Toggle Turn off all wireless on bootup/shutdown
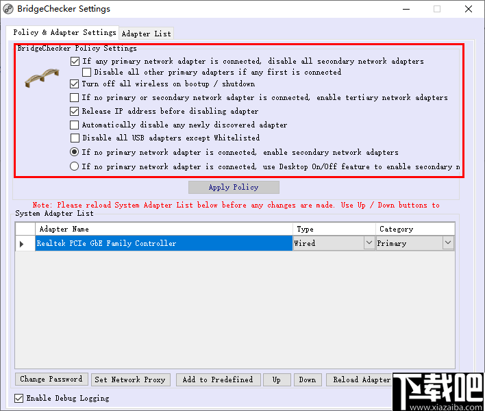The width and height of the screenshot is (485, 411). (74, 84)
